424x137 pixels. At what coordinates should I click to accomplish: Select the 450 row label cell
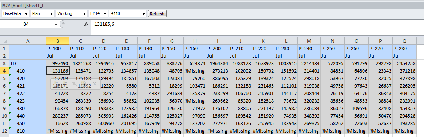click(x=28, y=123)
